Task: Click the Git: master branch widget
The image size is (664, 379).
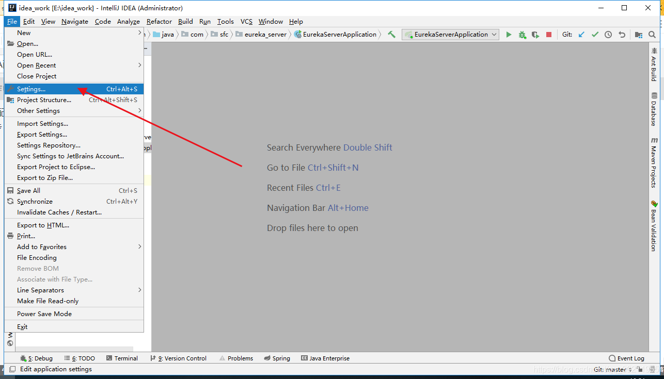Action: pos(612,369)
